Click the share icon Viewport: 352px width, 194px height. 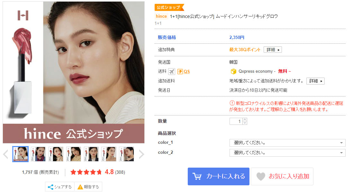(x=50, y=187)
